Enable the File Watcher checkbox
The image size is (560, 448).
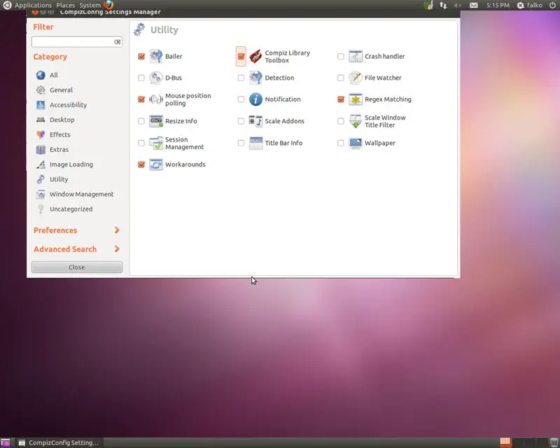tap(341, 78)
